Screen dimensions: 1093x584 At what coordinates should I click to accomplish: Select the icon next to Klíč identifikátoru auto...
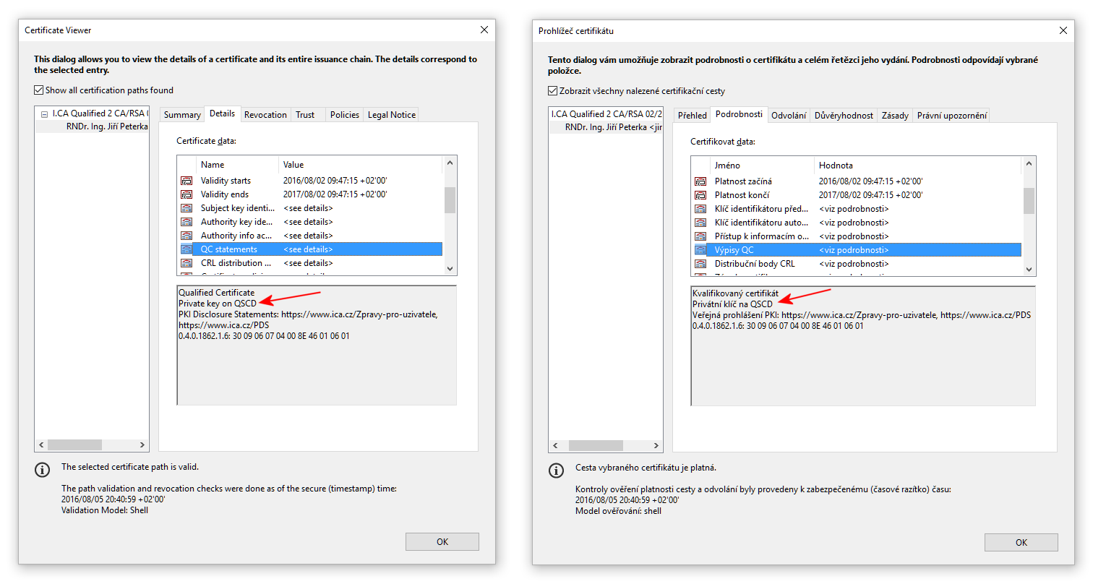(x=700, y=223)
